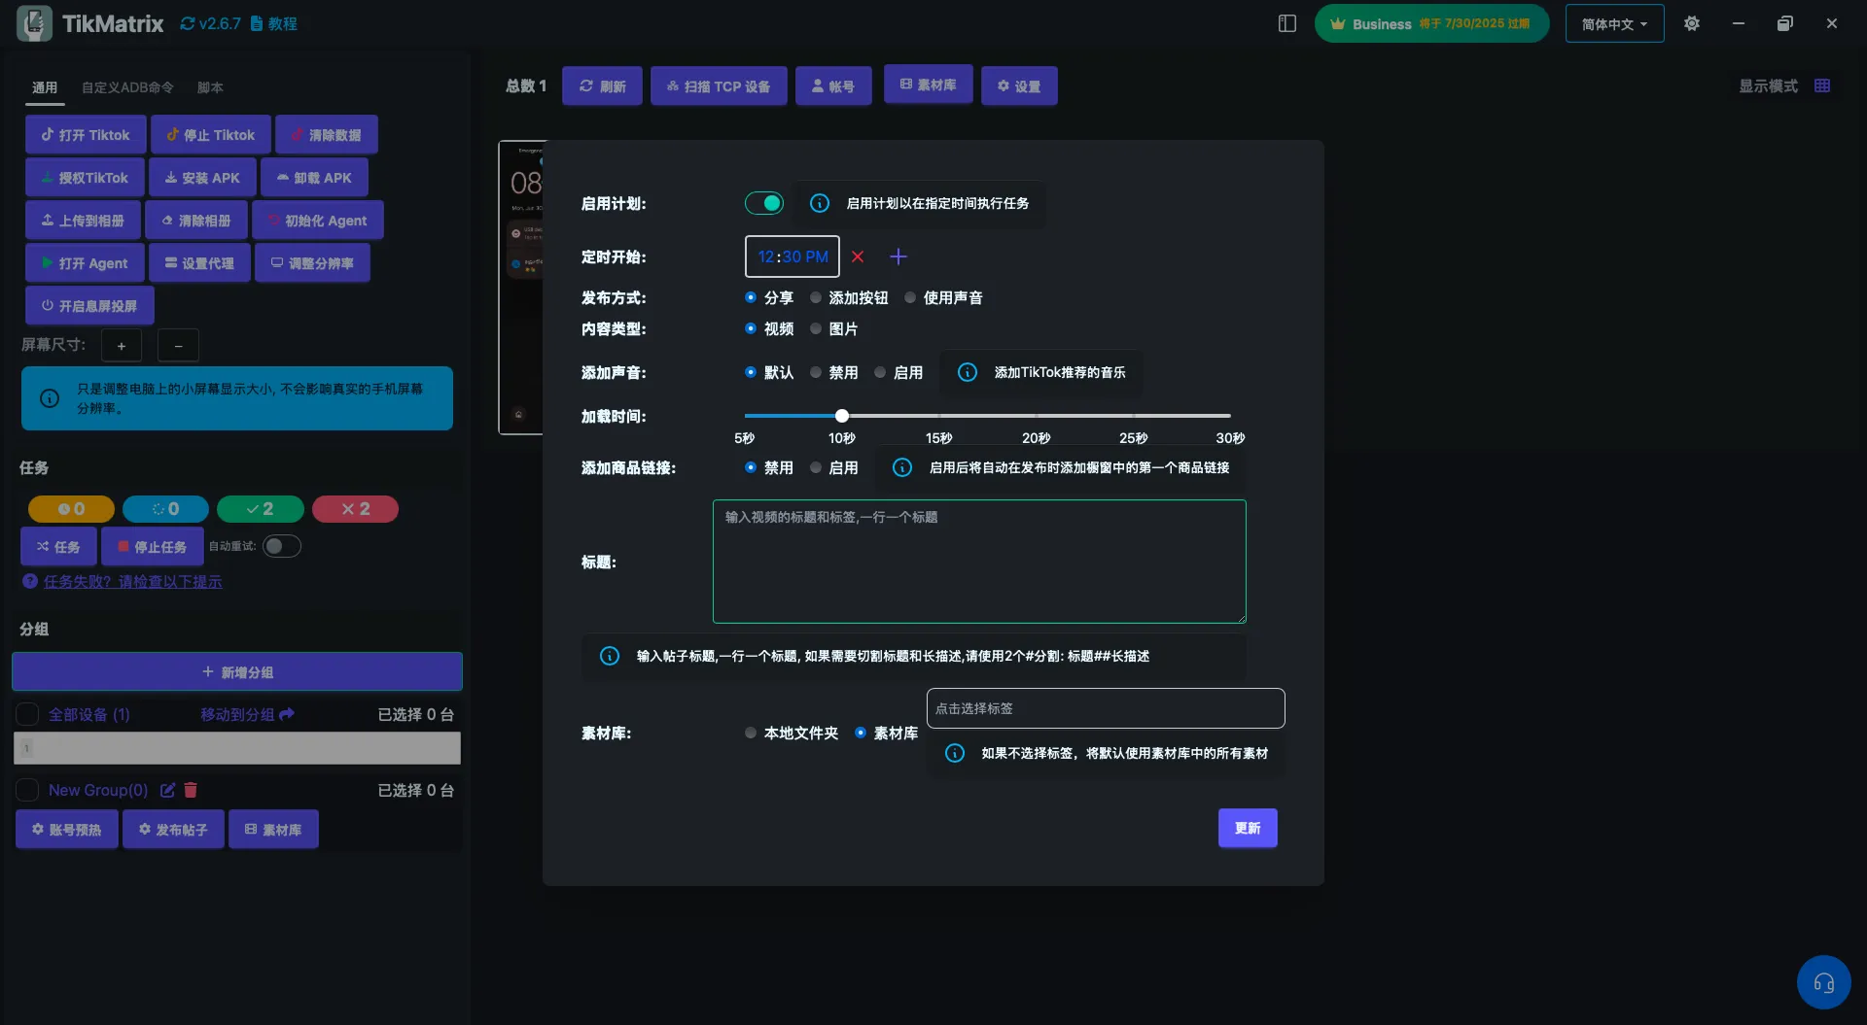
Task: Switch to the 自定义ADB命令 tab
Action: tap(127, 87)
